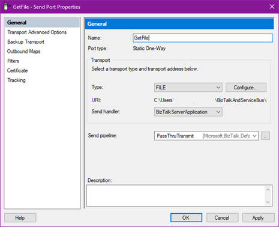Open the Send handler BizTalkServerApplication dropdown
The width and height of the screenshot is (279, 227).
(x=188, y=112)
